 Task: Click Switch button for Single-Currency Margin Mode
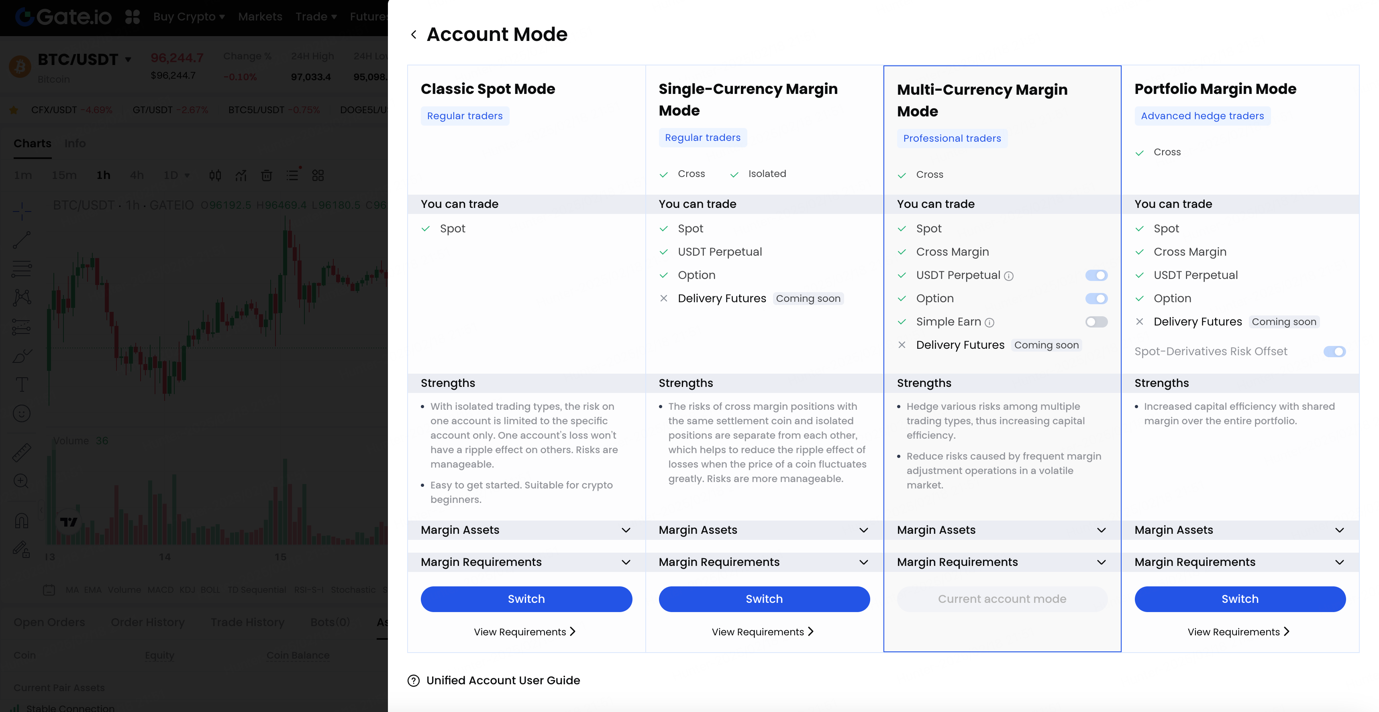click(x=764, y=599)
